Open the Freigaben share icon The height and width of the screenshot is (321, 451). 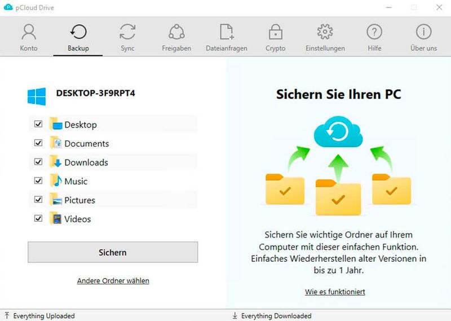[176, 32]
